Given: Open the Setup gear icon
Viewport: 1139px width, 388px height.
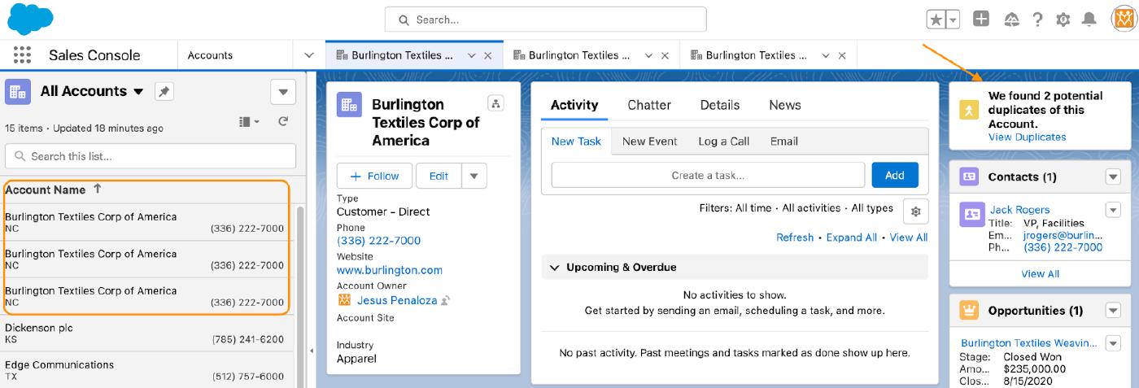Looking at the screenshot, I should (x=1063, y=20).
